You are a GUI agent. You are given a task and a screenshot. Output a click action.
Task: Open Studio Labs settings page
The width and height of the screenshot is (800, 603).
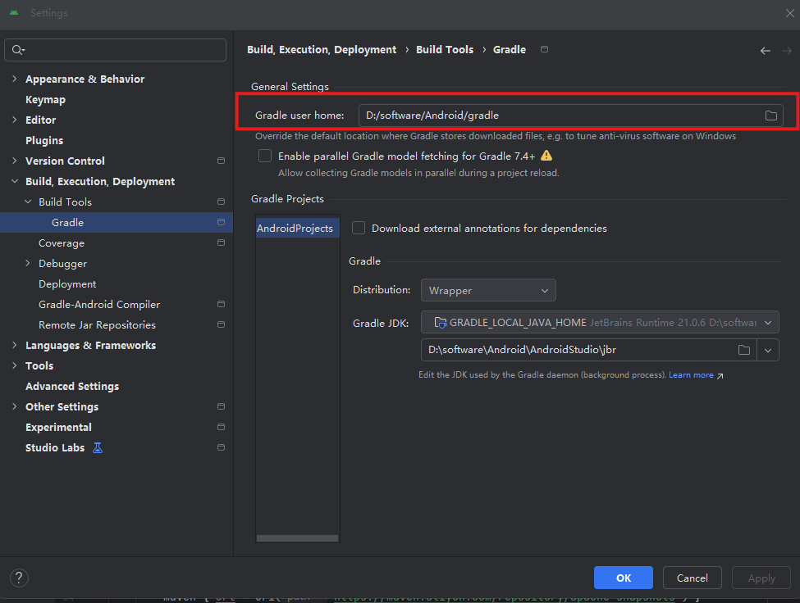(55, 447)
